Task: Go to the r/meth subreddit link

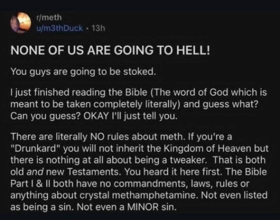Action: pyautogui.click(x=49, y=17)
